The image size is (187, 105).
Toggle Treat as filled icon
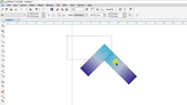[130, 15]
